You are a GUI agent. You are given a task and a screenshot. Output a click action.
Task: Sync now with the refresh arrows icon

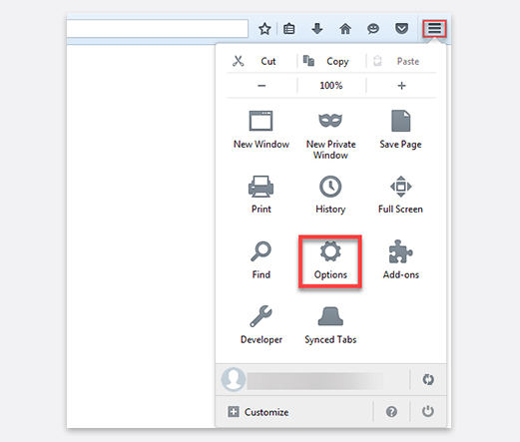[428, 379]
